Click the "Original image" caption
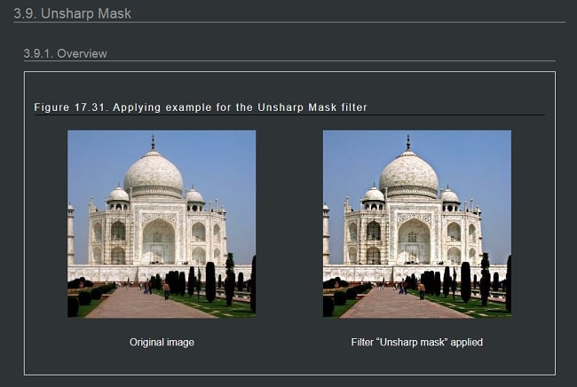 click(162, 343)
